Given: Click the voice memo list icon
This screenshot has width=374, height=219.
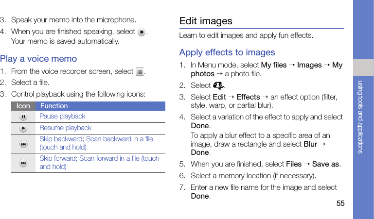Looking at the screenshot, I should pyautogui.click(x=140, y=72).
